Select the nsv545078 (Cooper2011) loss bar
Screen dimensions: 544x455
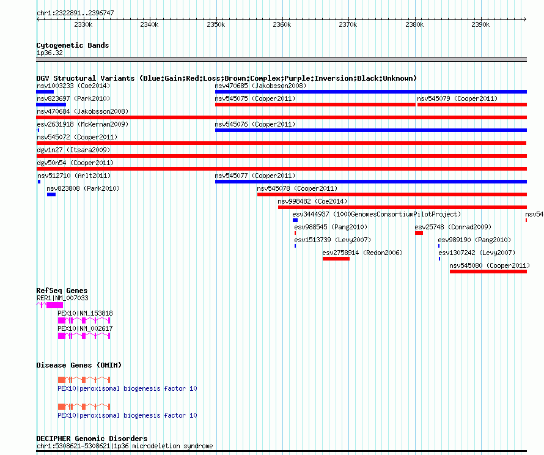[x=392, y=194]
